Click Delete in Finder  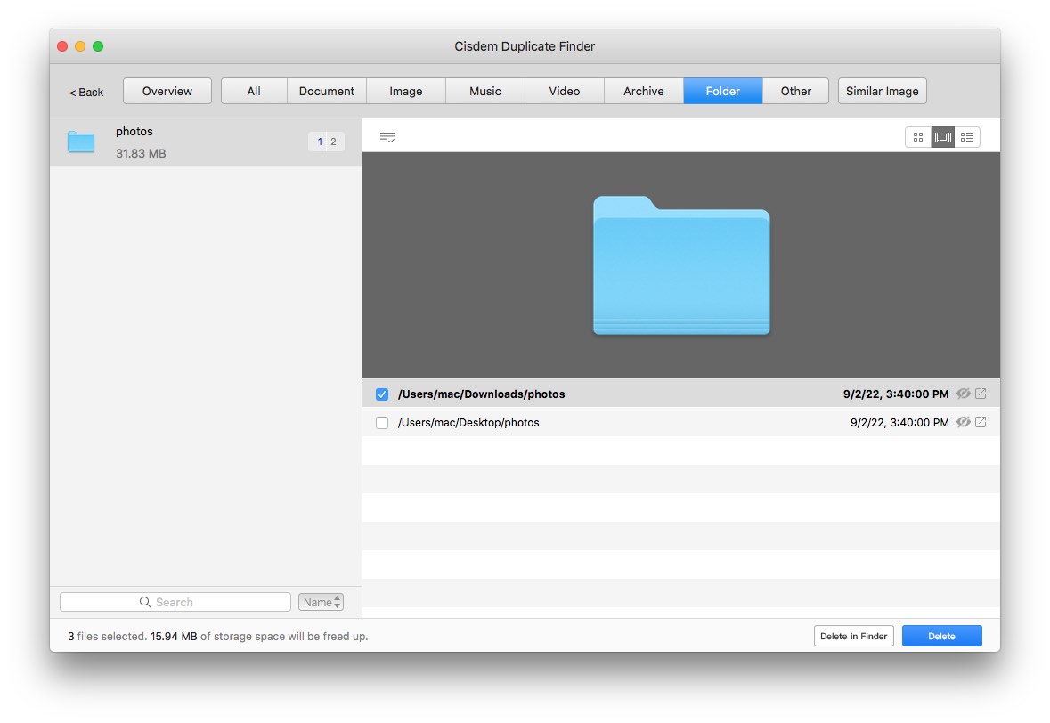point(853,635)
